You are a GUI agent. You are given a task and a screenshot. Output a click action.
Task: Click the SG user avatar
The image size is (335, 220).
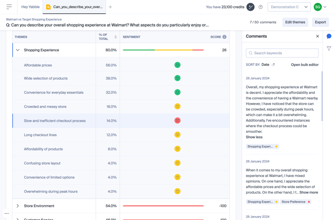pyautogui.click(x=318, y=7)
